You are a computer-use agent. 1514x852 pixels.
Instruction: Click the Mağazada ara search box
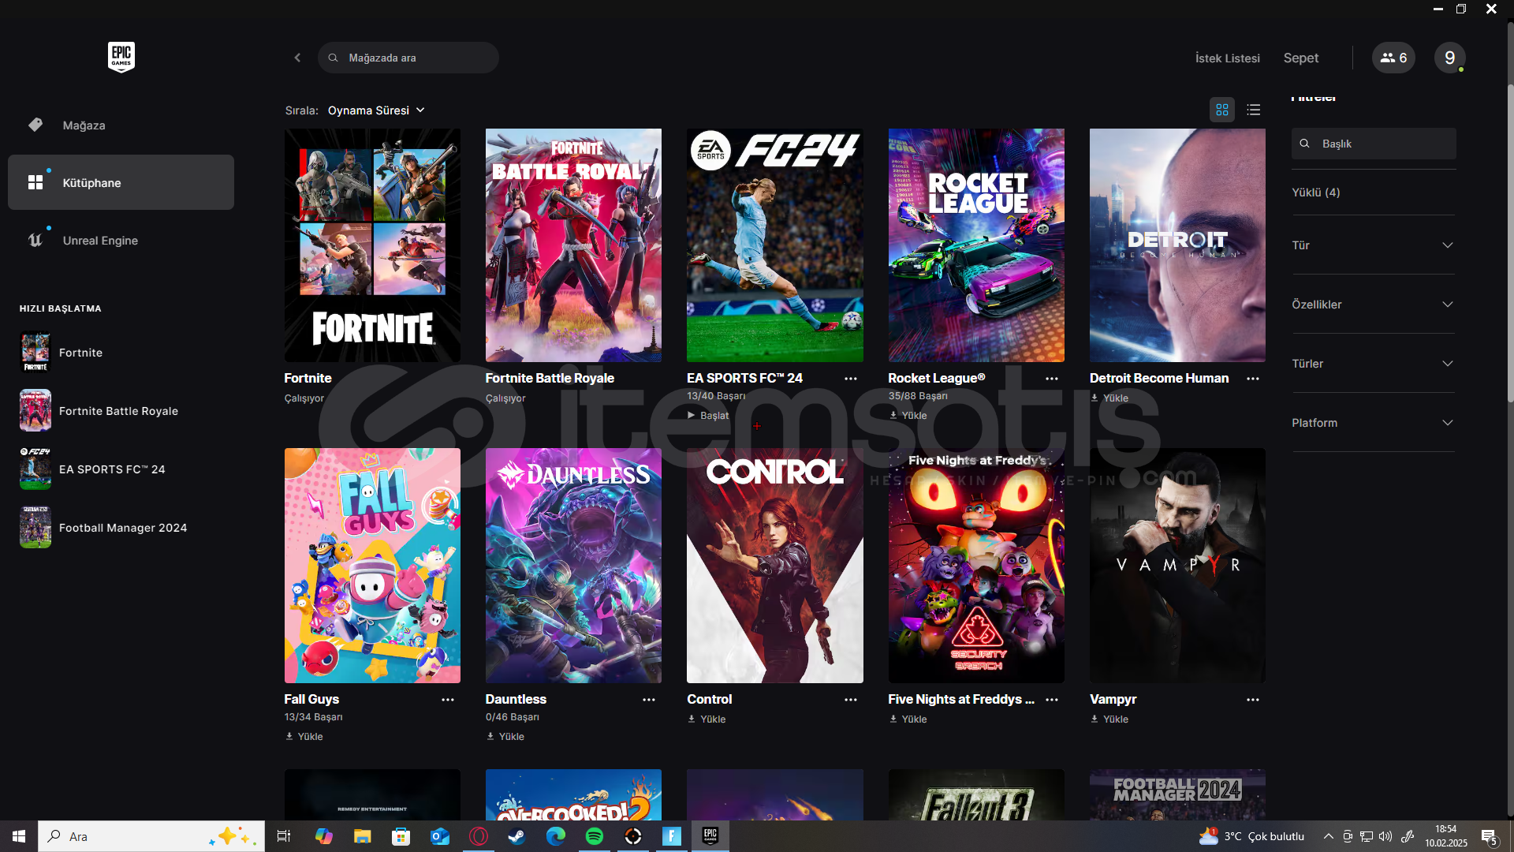coord(408,58)
